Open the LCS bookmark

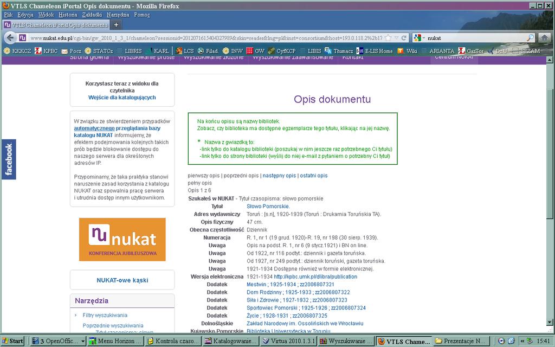185,51
